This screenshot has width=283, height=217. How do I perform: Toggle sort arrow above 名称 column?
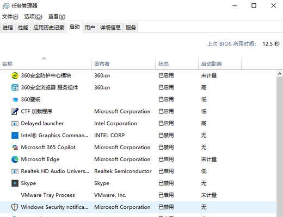click(44, 59)
